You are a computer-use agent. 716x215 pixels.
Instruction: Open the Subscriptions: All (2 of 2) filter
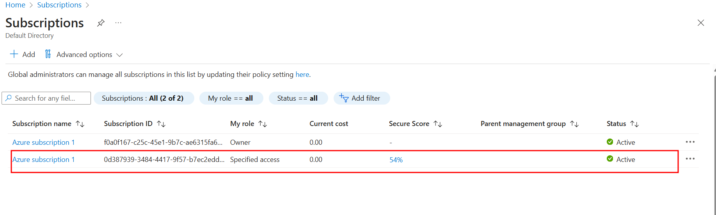click(x=144, y=98)
